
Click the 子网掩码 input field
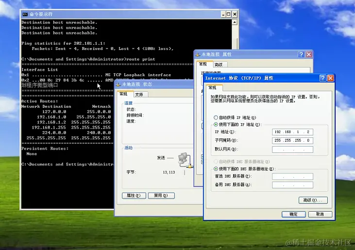(292, 140)
